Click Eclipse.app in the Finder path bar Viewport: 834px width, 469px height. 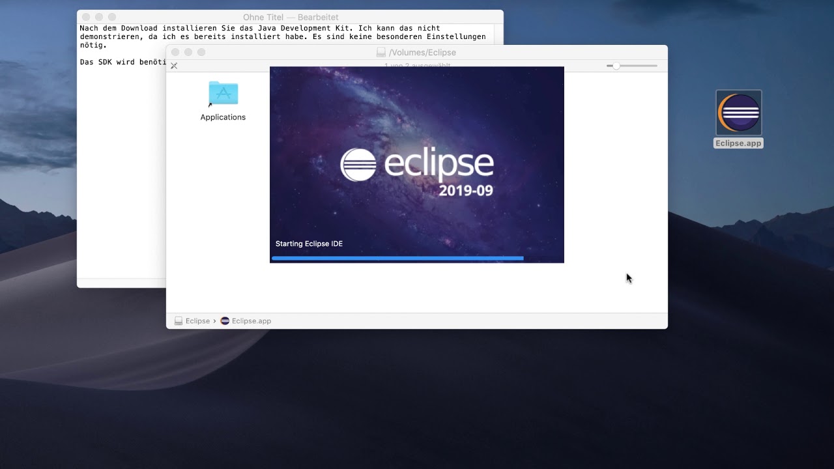point(246,321)
